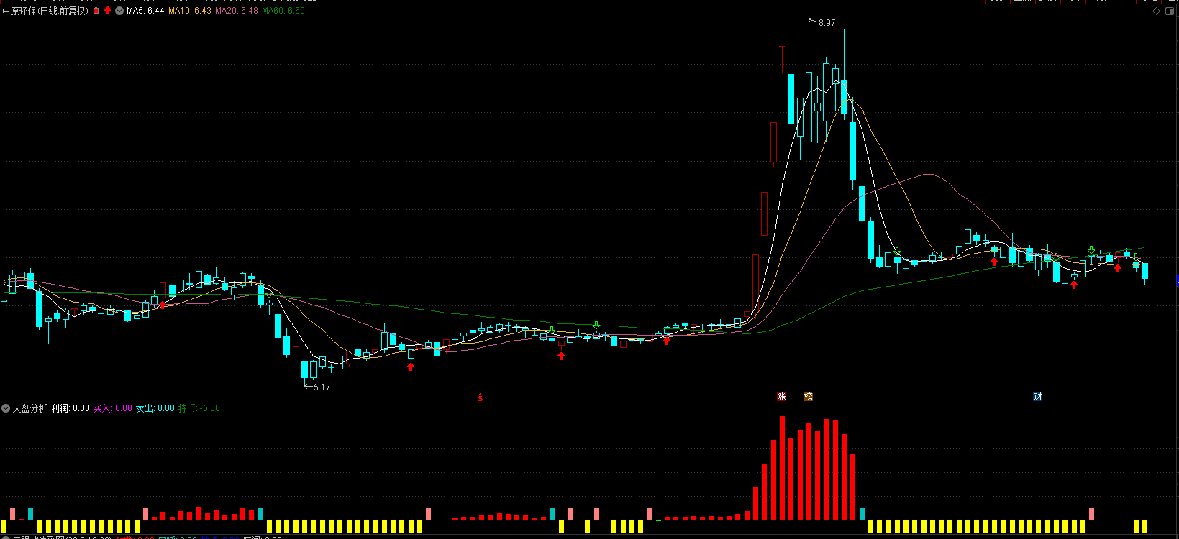Expand the 大盘分析 indicator dropdown chevron
Viewport: 1179px width, 539px height.
(x=6, y=408)
